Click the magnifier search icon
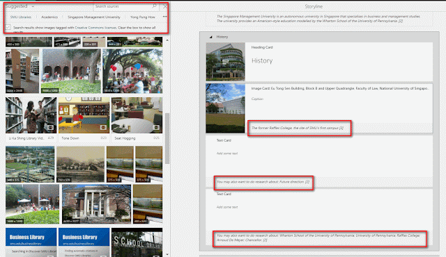 click(155, 6)
